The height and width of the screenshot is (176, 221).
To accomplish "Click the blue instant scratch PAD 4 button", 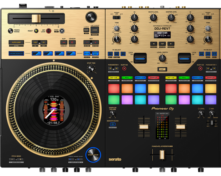I will (x=71, y=53).
